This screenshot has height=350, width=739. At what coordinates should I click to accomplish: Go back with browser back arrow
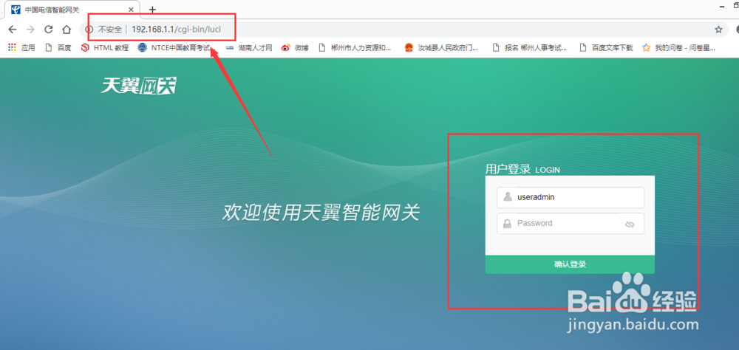[x=13, y=30]
